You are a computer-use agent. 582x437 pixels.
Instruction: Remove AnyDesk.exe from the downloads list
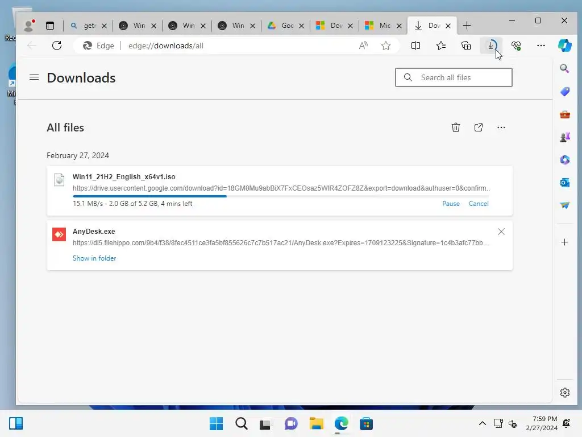pyautogui.click(x=501, y=232)
